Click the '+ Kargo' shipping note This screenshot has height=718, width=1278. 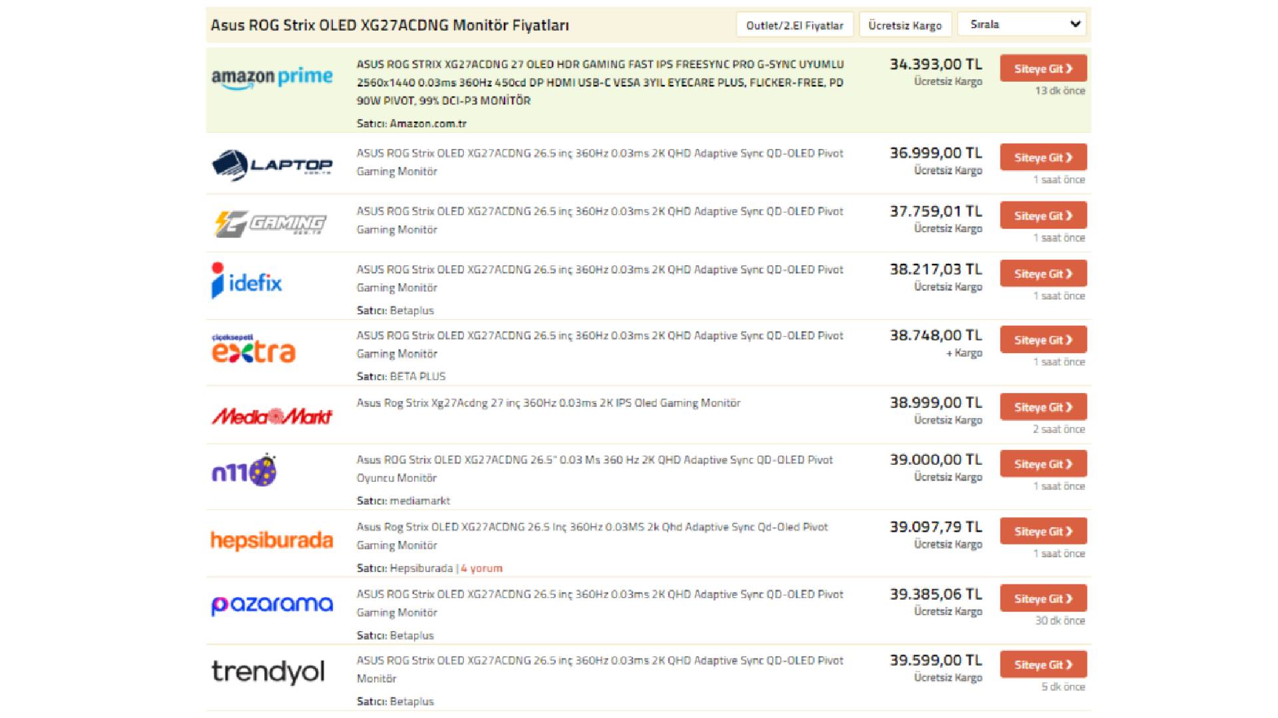964,353
